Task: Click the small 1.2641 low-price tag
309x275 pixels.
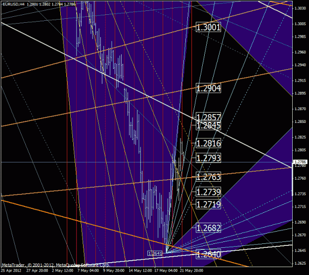Action: click(155, 253)
